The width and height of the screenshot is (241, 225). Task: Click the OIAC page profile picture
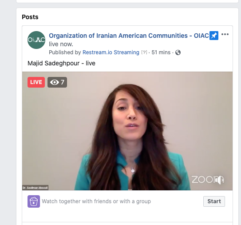coord(36,40)
